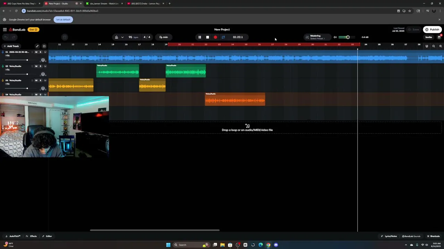The image size is (444, 249).
Task: Adjust track 01 volume slider
Action: (x=21, y=60)
